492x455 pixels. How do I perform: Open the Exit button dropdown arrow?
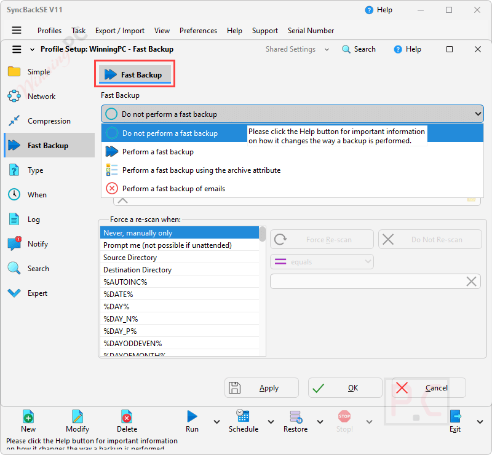[480, 422]
